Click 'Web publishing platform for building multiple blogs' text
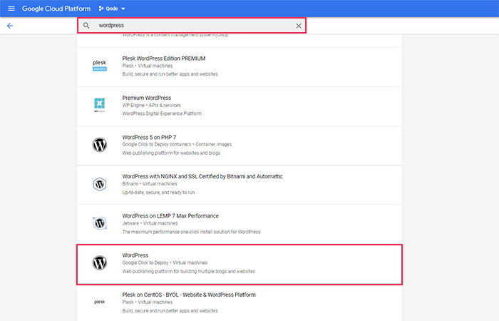The height and width of the screenshot is (321, 499). click(189, 272)
